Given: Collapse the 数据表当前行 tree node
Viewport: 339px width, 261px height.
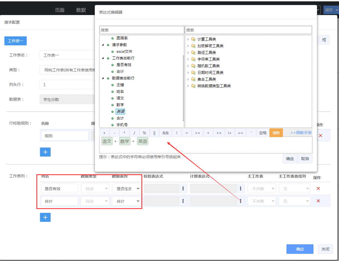Looking at the screenshot, I should click(103, 78).
